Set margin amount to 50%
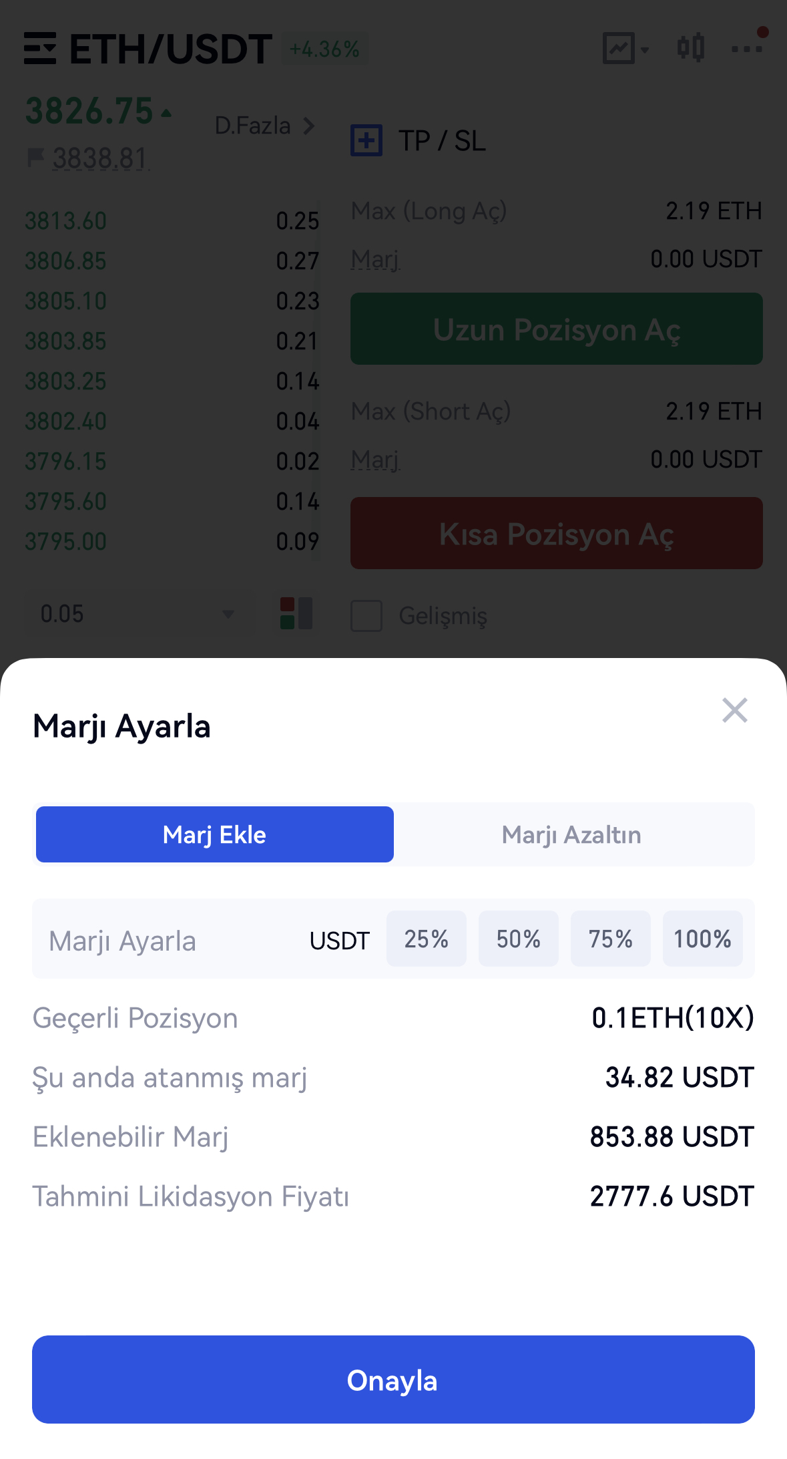787x1459 pixels. pos(518,939)
